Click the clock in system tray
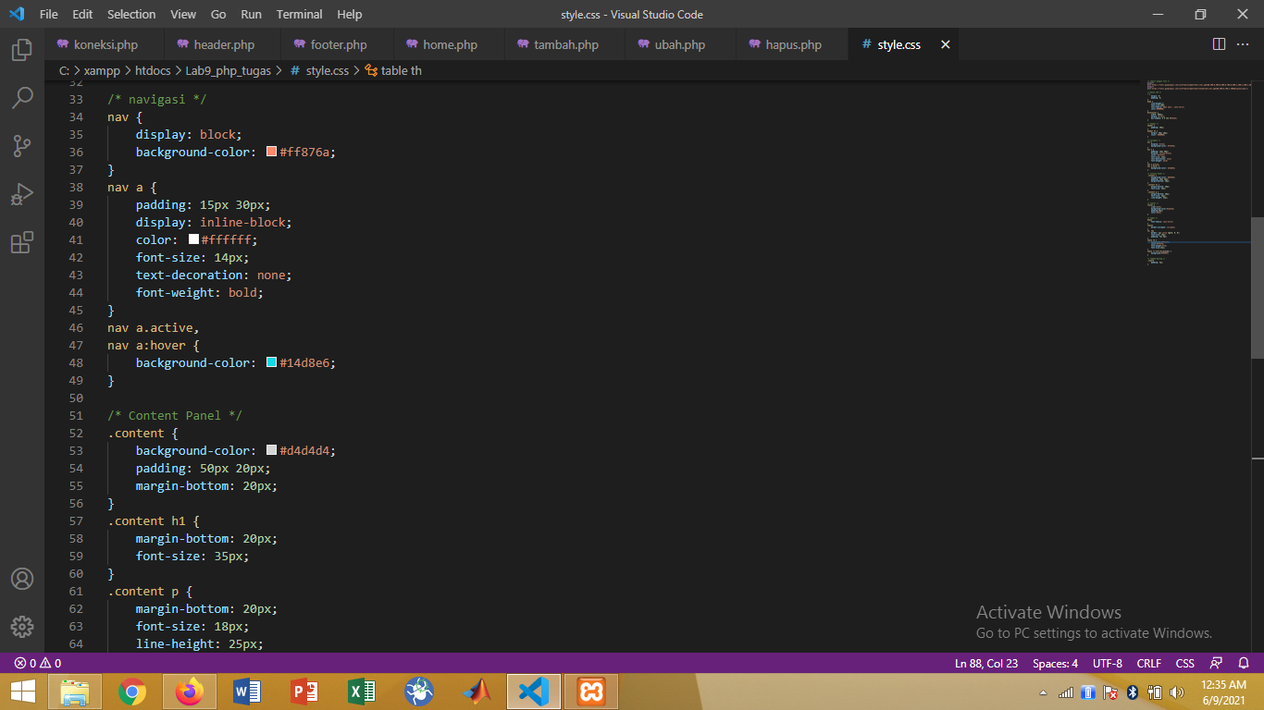 (x=1223, y=692)
